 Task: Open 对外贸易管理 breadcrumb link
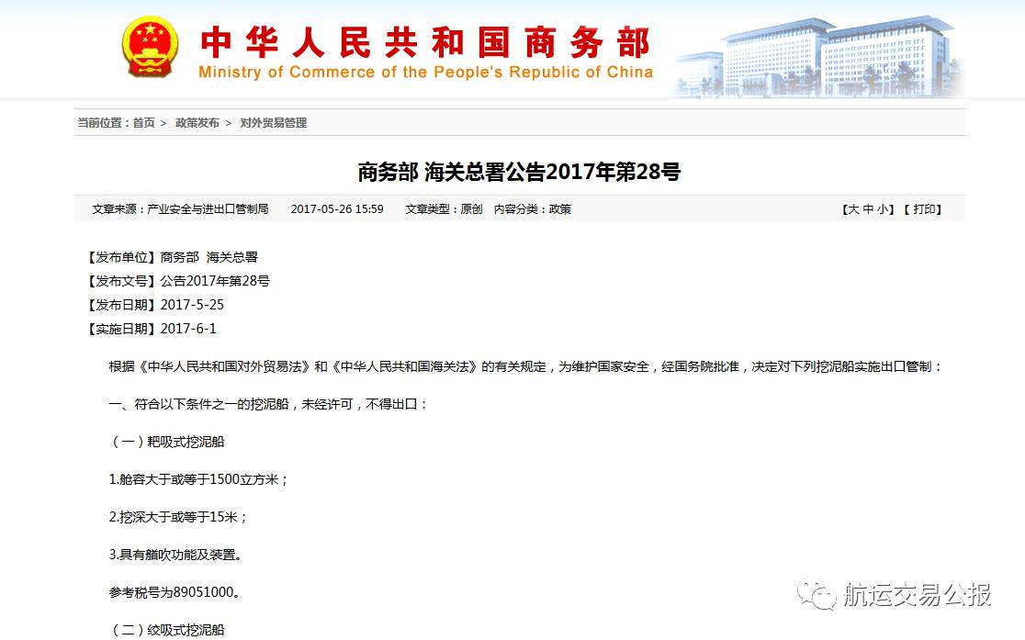click(x=274, y=123)
